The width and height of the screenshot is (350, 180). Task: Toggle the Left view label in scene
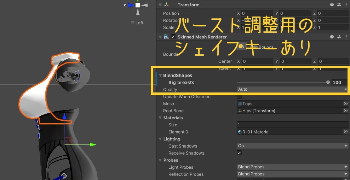pos(137,23)
